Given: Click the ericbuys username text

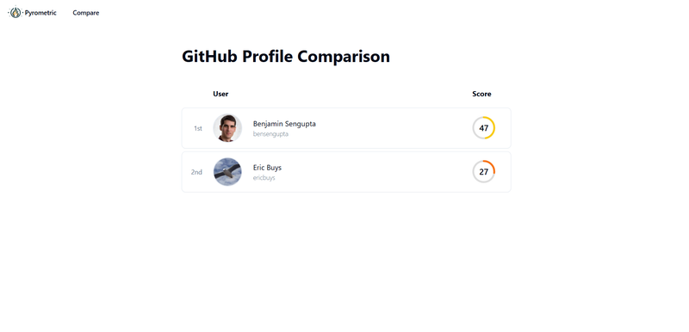Looking at the screenshot, I should point(264,178).
